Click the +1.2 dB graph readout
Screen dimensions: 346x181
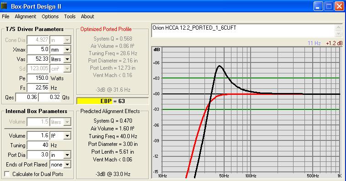[x=334, y=43]
